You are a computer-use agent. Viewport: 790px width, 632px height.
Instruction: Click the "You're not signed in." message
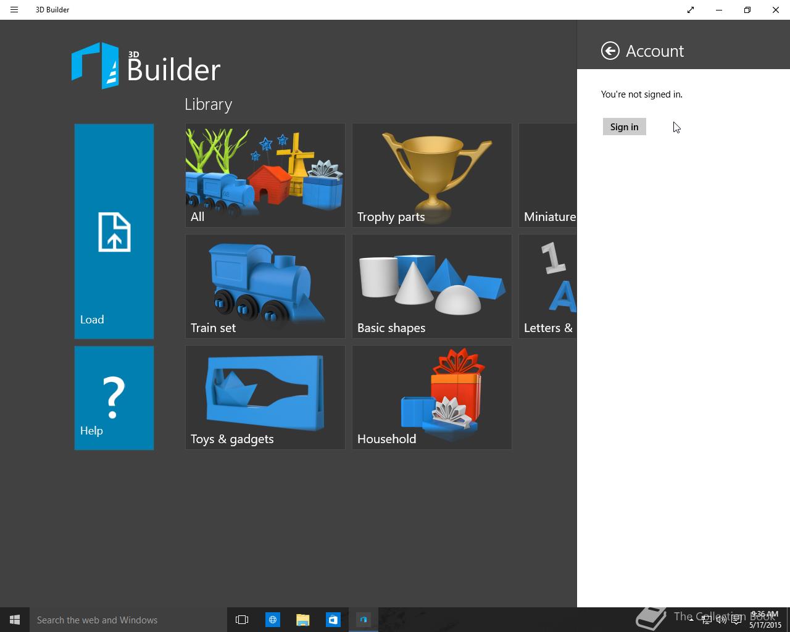[642, 94]
